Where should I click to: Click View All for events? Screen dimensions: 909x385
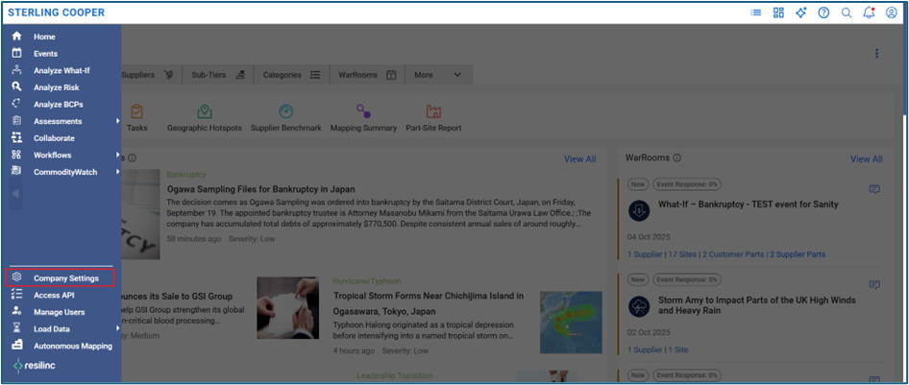click(x=579, y=159)
